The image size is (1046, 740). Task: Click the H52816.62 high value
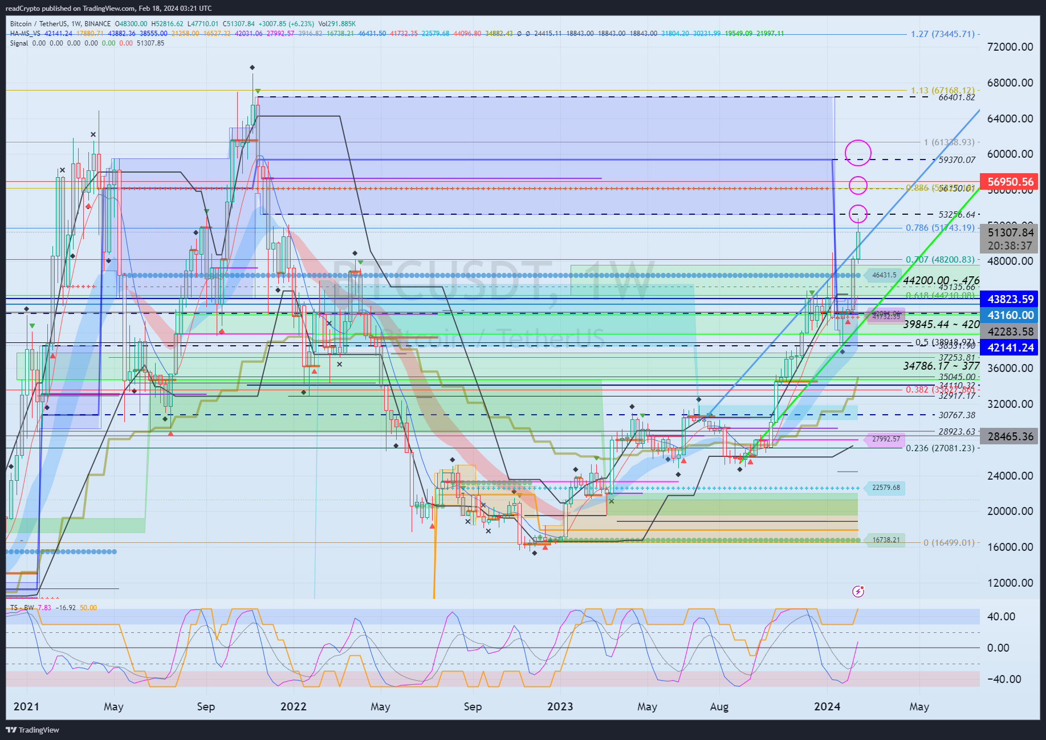167,24
